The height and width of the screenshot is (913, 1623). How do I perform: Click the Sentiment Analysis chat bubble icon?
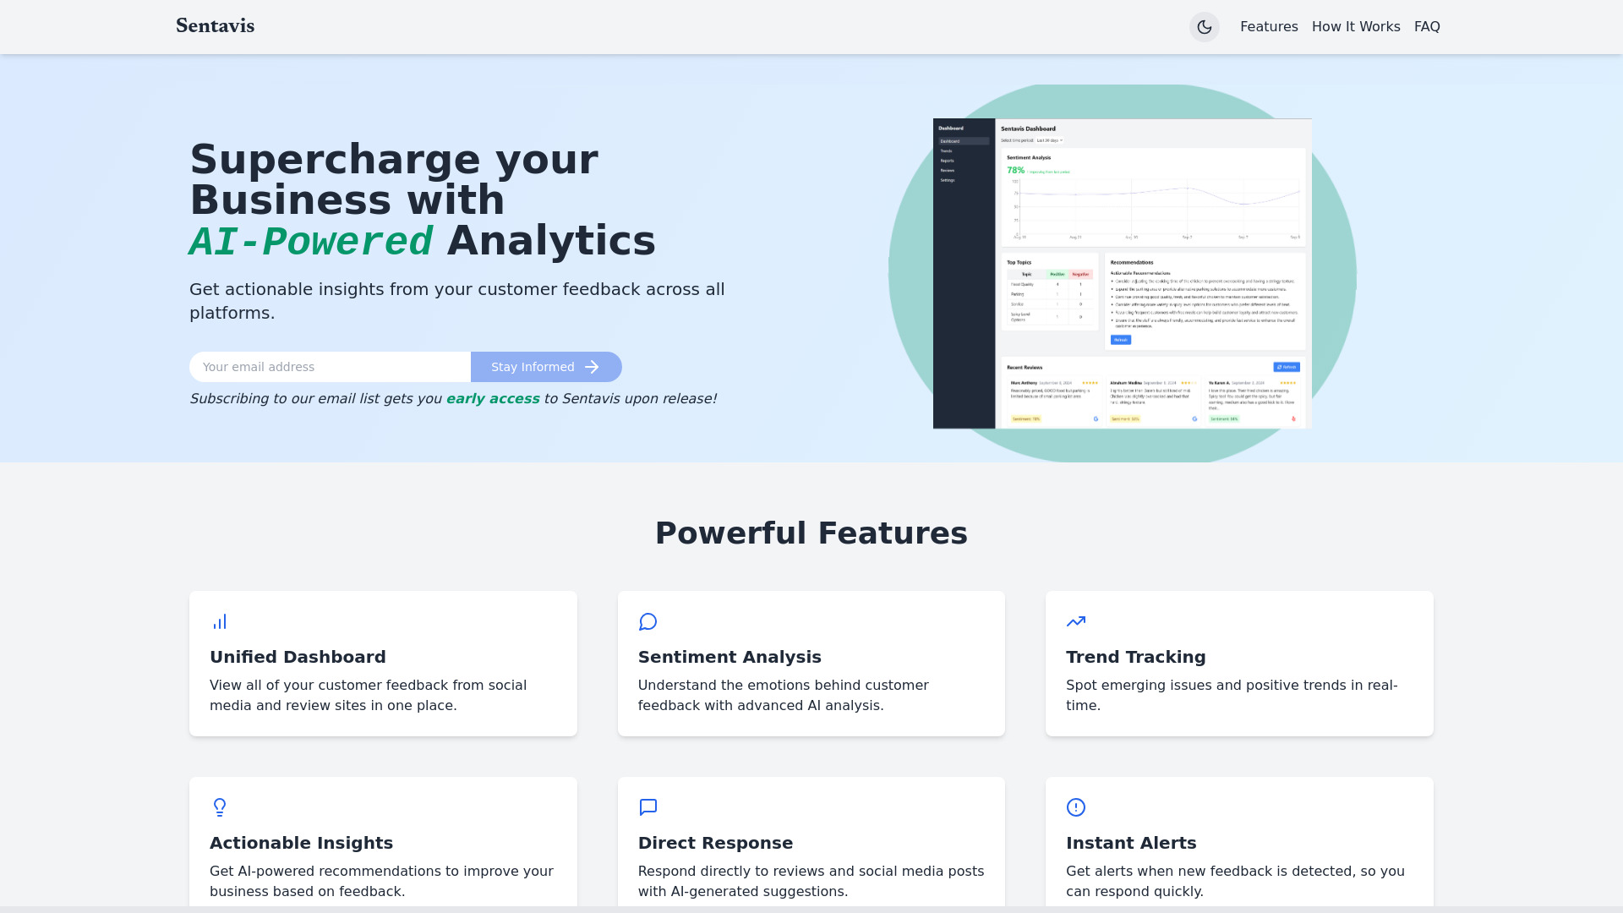pyautogui.click(x=648, y=621)
